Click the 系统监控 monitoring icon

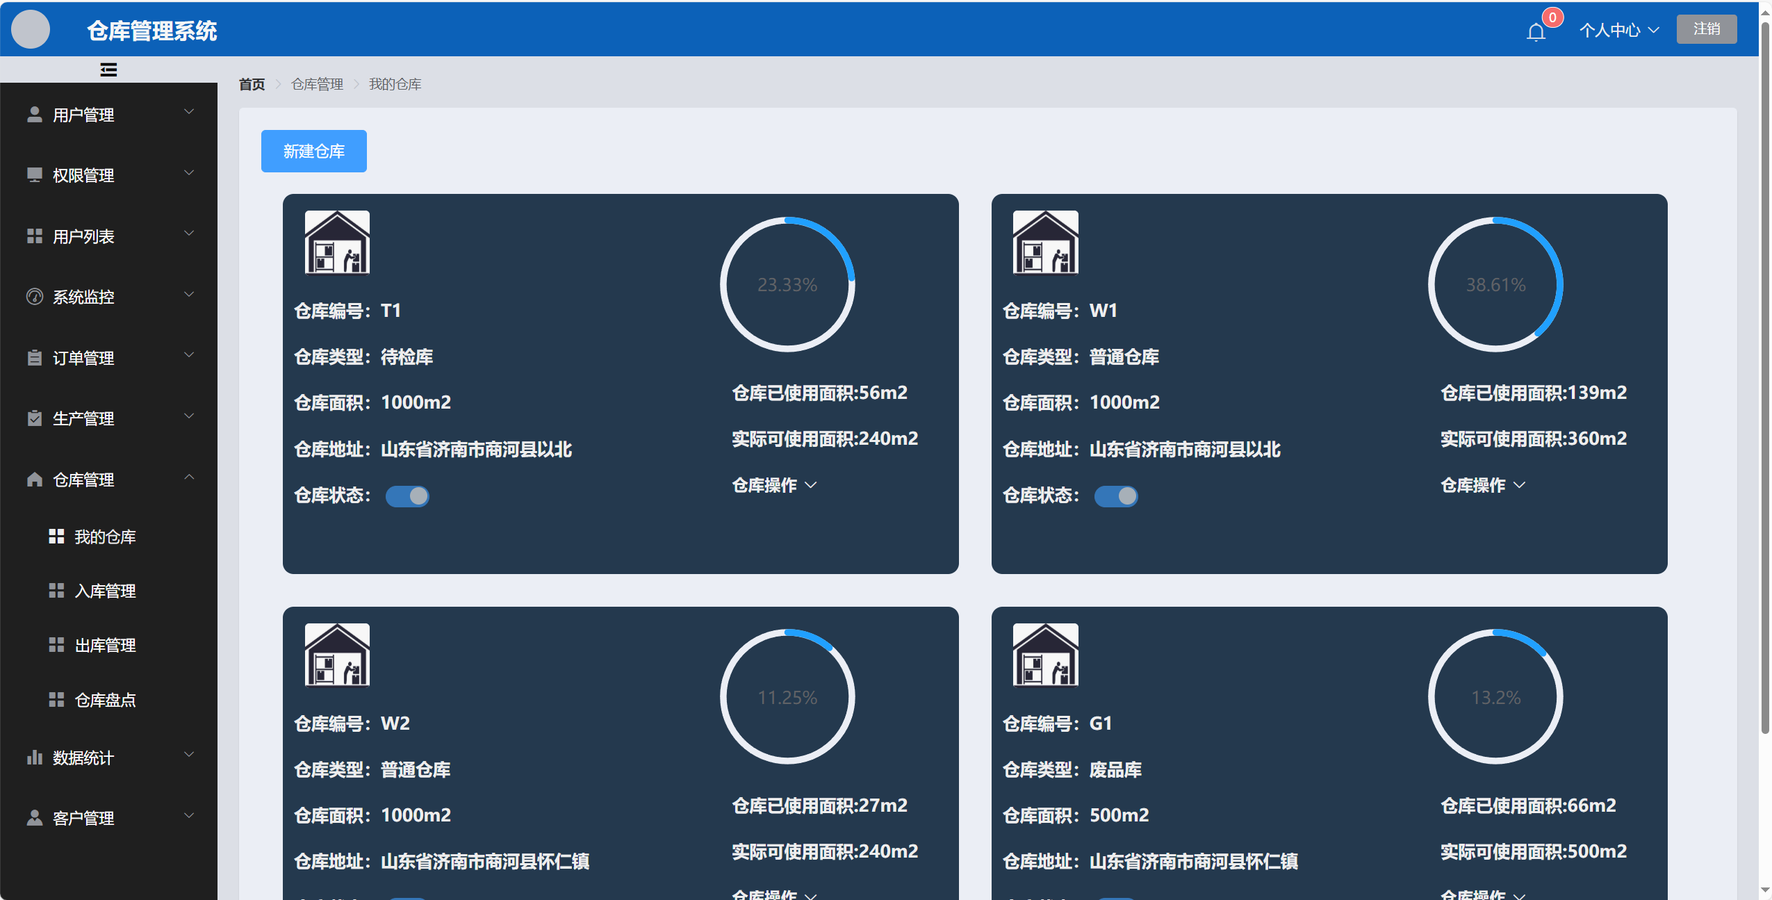[35, 297]
